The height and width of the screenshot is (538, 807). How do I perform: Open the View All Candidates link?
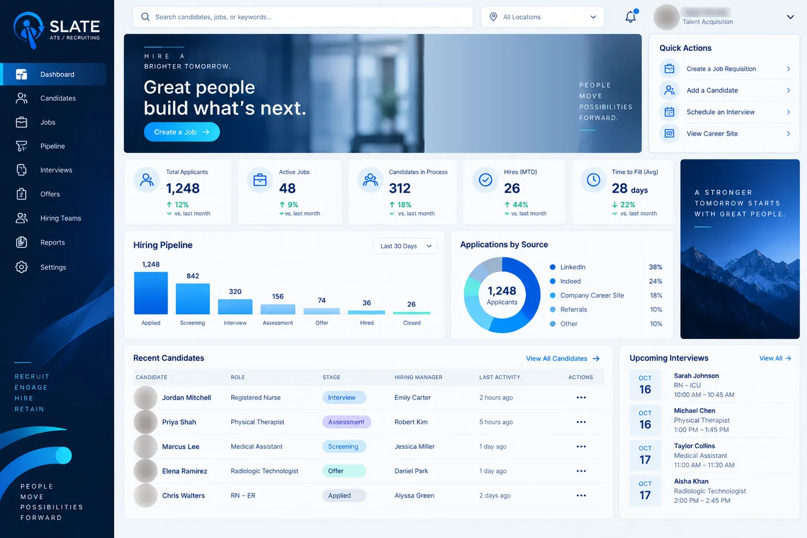(x=563, y=359)
